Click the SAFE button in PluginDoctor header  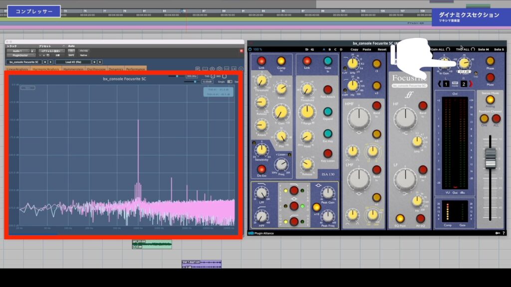[x=71, y=55]
